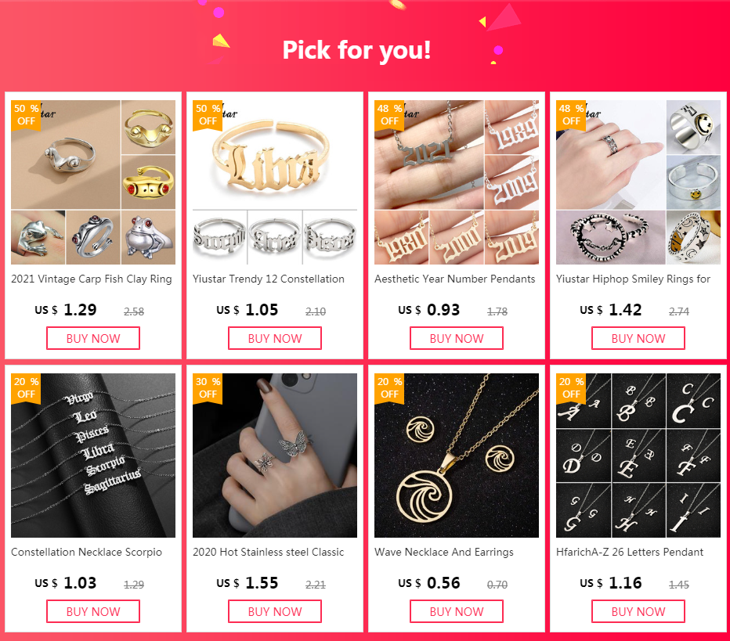Open the gold Libra ring product image
This screenshot has height=641, width=730.
(275, 182)
